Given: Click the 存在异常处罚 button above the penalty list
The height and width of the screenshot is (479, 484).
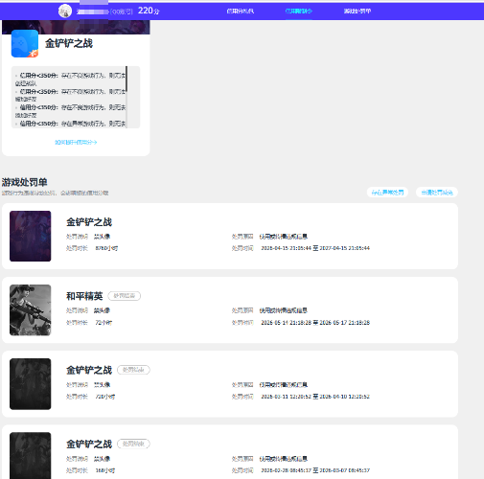Looking at the screenshot, I should coord(387,193).
